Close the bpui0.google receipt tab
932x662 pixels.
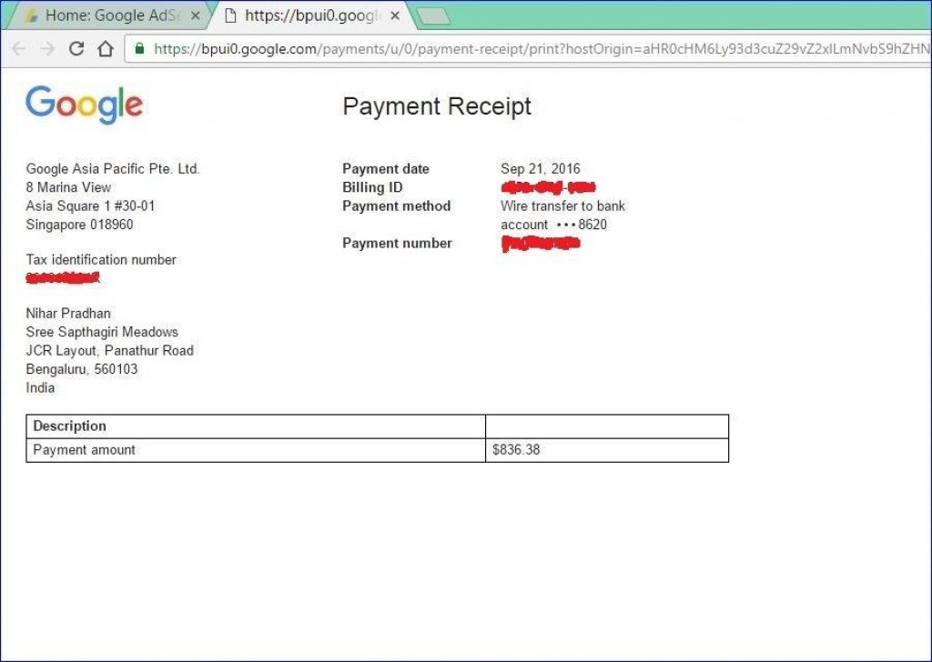coord(395,15)
